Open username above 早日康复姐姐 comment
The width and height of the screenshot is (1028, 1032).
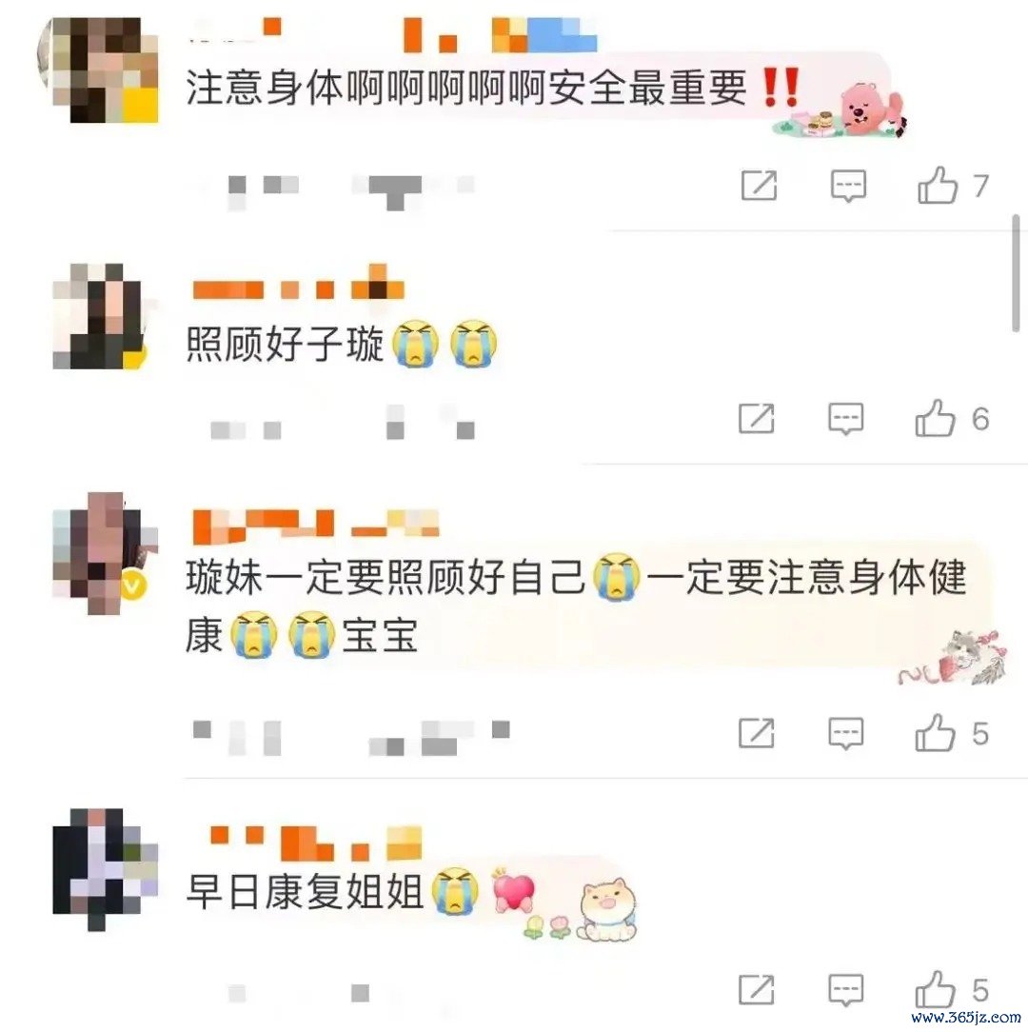click(x=314, y=843)
